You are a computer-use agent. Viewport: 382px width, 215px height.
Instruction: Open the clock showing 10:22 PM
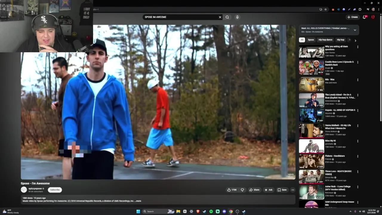372,211
